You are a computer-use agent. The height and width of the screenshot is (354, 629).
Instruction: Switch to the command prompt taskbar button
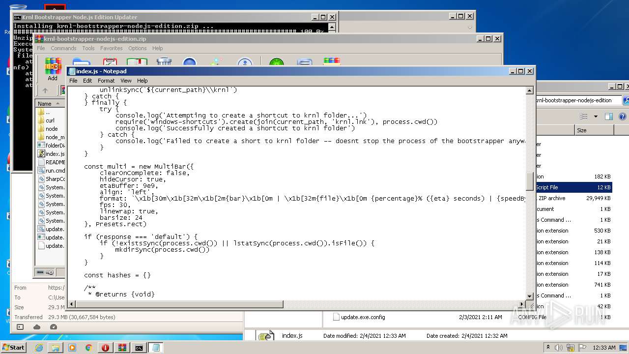139,348
